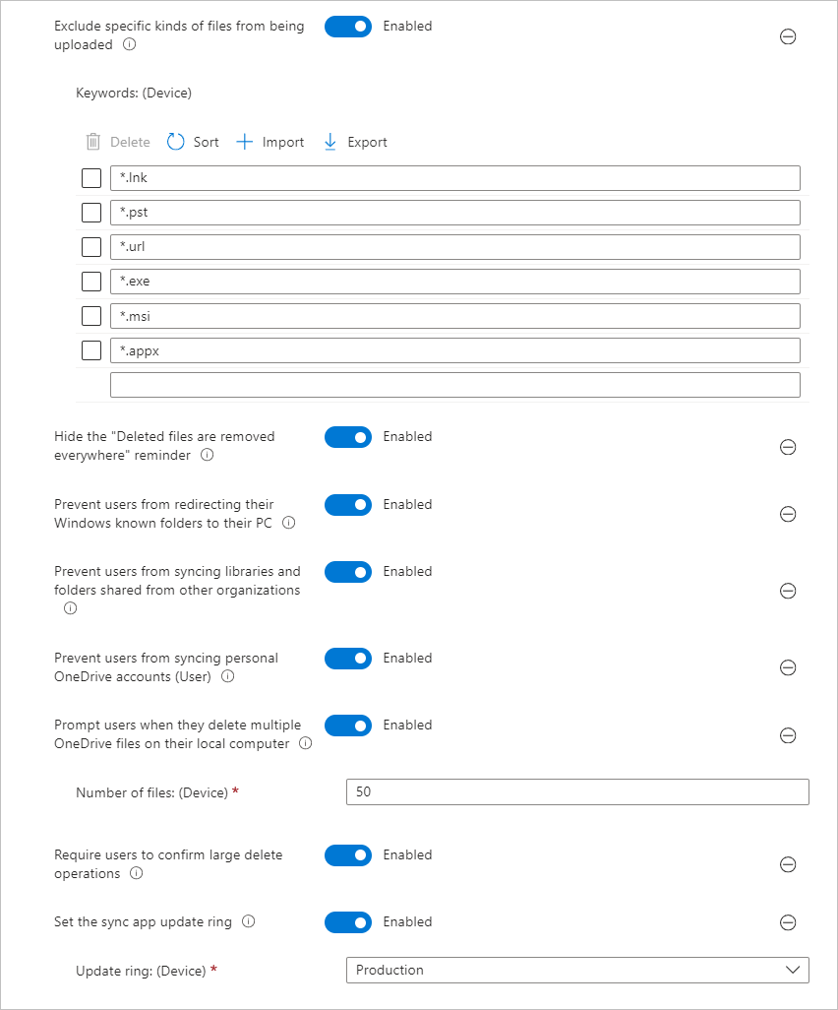Image resolution: width=838 pixels, height=1010 pixels.
Task: Click info icon for 'Require users to confirm large delete'
Action: [x=137, y=873]
